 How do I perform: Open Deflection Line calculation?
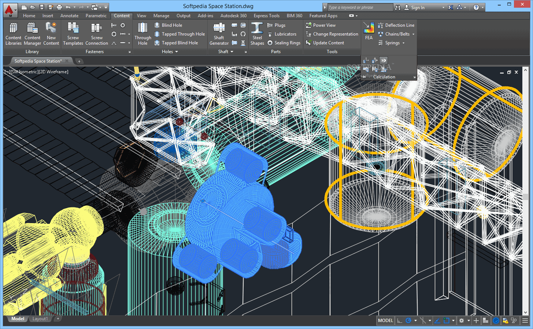pyautogui.click(x=396, y=25)
